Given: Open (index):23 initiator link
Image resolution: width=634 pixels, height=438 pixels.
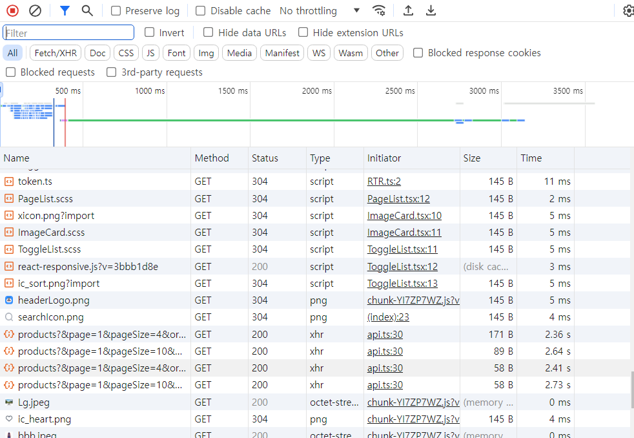Looking at the screenshot, I should click(x=388, y=317).
